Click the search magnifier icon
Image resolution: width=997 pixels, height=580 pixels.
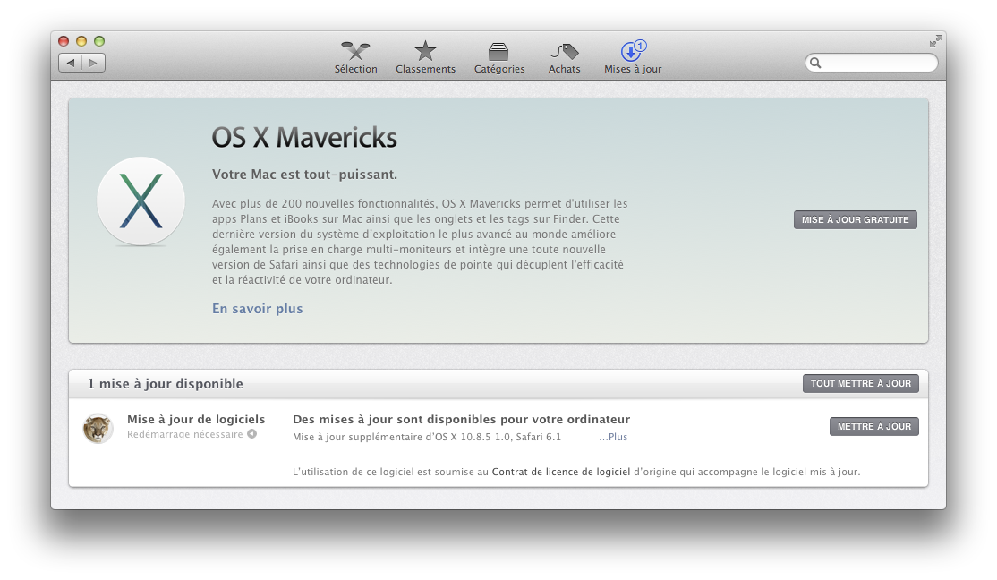(x=816, y=63)
